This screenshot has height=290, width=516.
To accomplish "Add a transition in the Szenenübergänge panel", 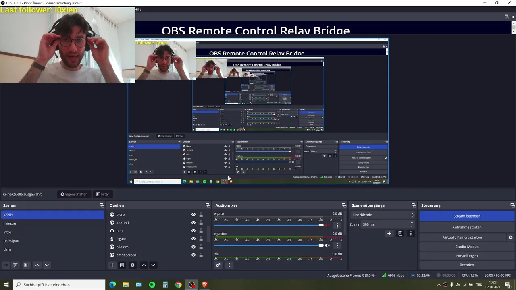I will [x=389, y=233].
